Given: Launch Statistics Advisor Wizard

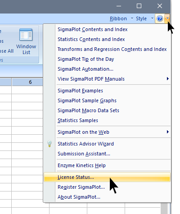Looking at the screenshot, I should pos(107,144).
